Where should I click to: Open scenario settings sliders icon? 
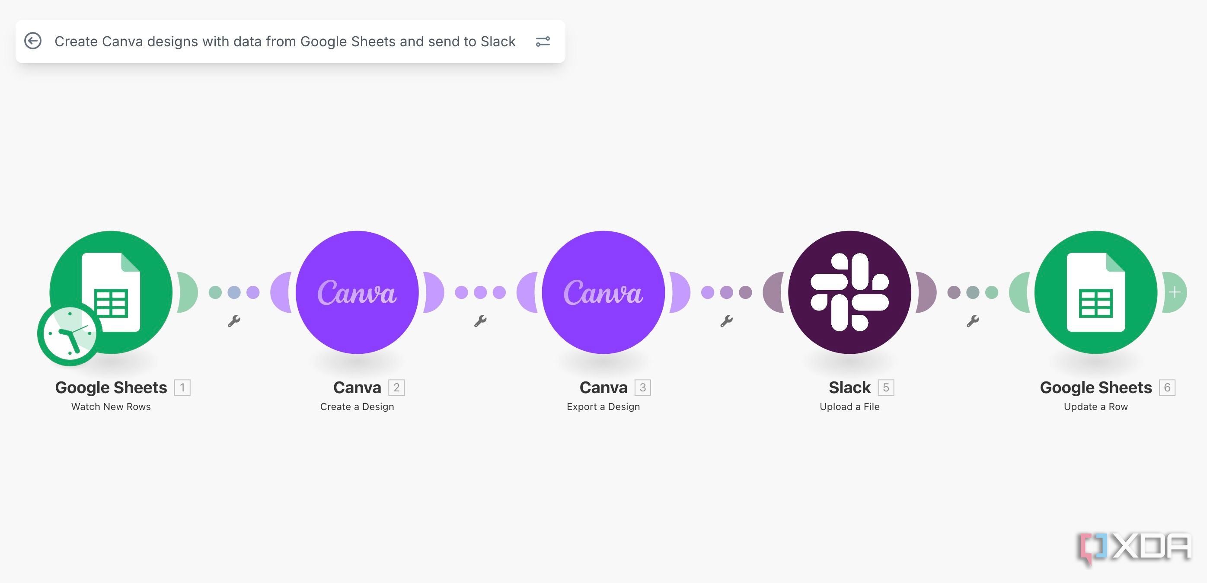(x=543, y=41)
